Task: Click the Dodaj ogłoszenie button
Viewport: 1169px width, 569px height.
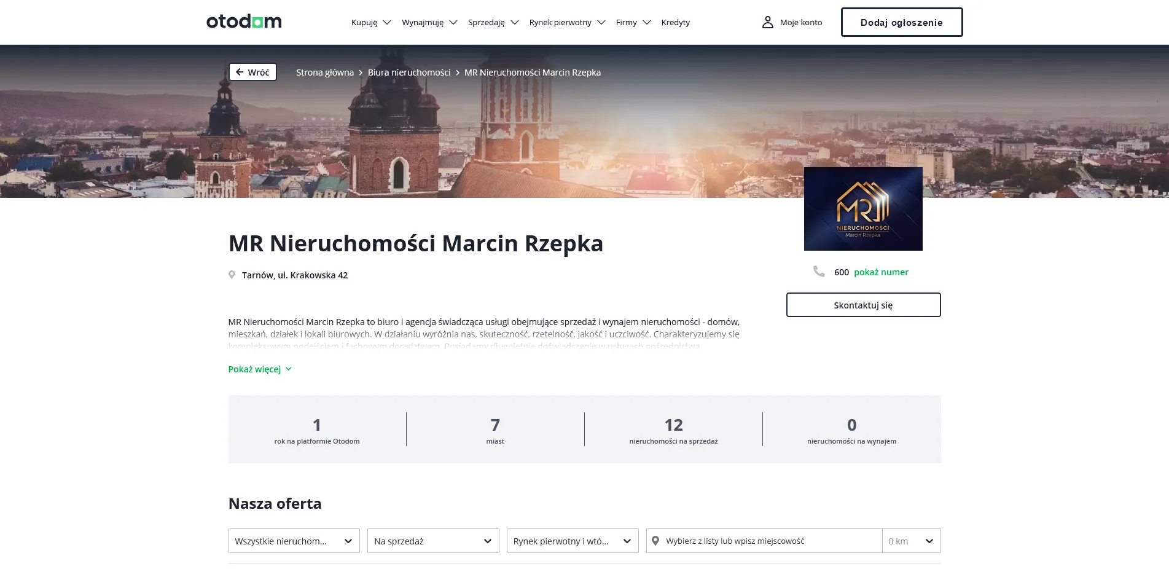Action: [902, 22]
